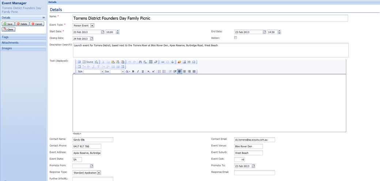Toggle bold formatting in text editor
380x181 pixels.
[133, 72]
